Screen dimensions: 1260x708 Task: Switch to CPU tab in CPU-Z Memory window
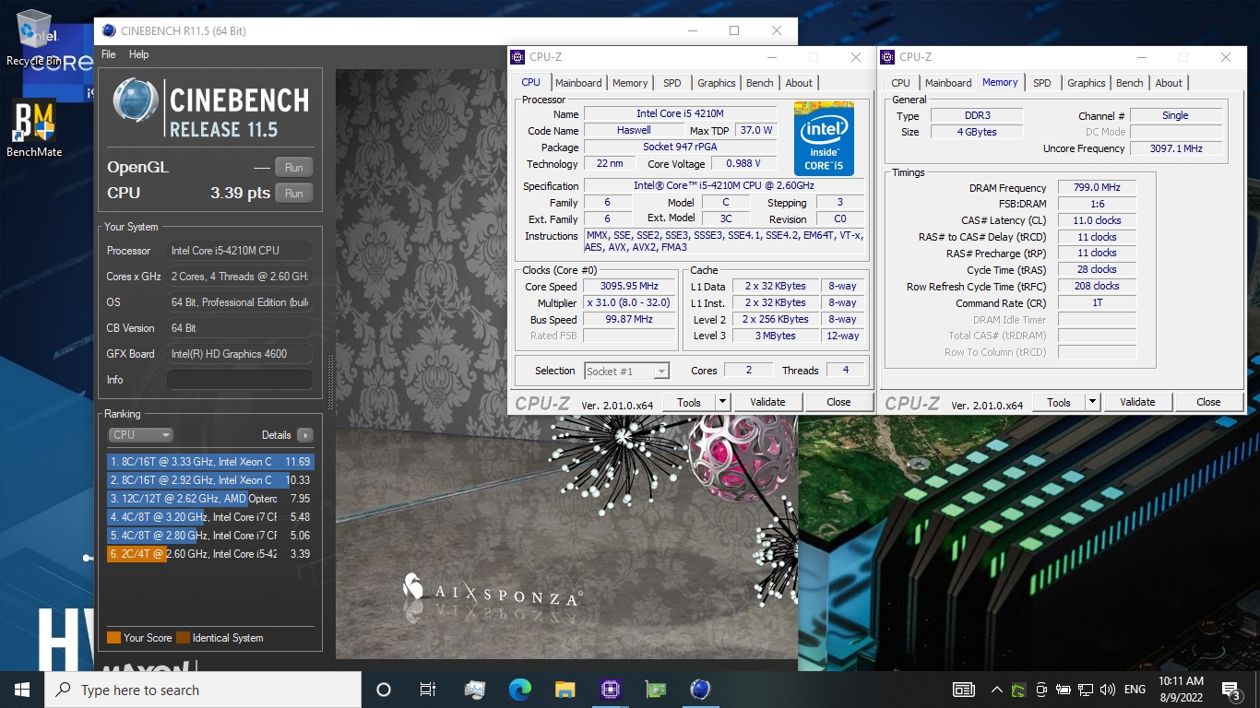tap(901, 83)
